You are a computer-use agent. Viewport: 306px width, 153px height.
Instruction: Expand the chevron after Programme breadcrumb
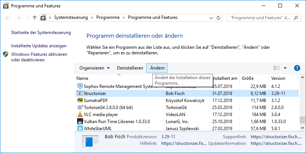124,18
